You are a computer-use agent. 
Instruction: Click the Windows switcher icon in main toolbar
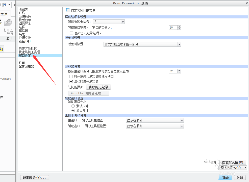pyautogui.click(x=4, y=5)
